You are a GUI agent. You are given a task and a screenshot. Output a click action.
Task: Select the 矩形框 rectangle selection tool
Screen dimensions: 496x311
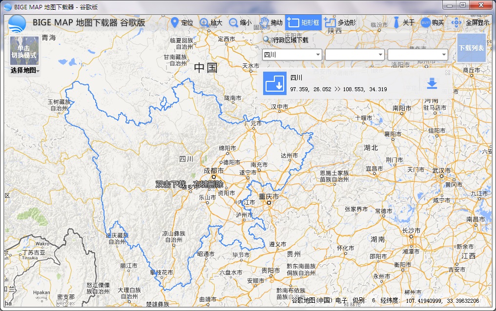pyautogui.click(x=303, y=22)
